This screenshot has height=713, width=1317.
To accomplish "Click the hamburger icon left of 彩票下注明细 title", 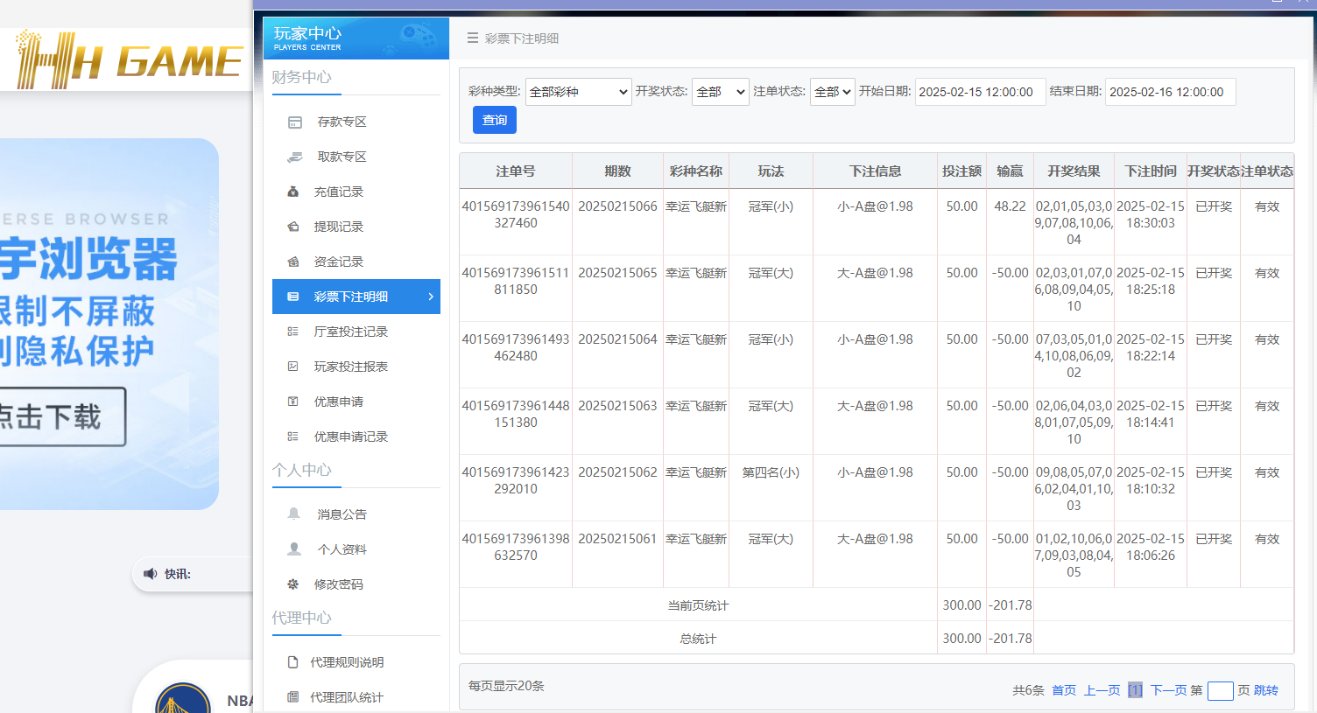I will [473, 38].
